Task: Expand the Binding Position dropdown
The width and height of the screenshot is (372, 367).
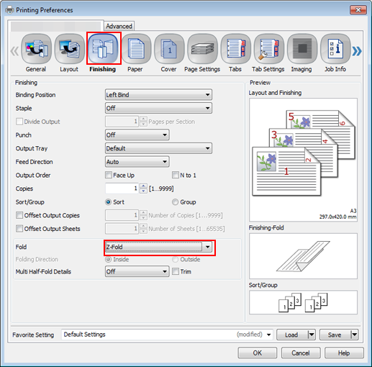Action: coord(158,95)
